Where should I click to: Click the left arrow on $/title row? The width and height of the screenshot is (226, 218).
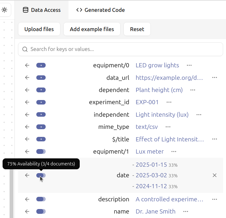27,139
